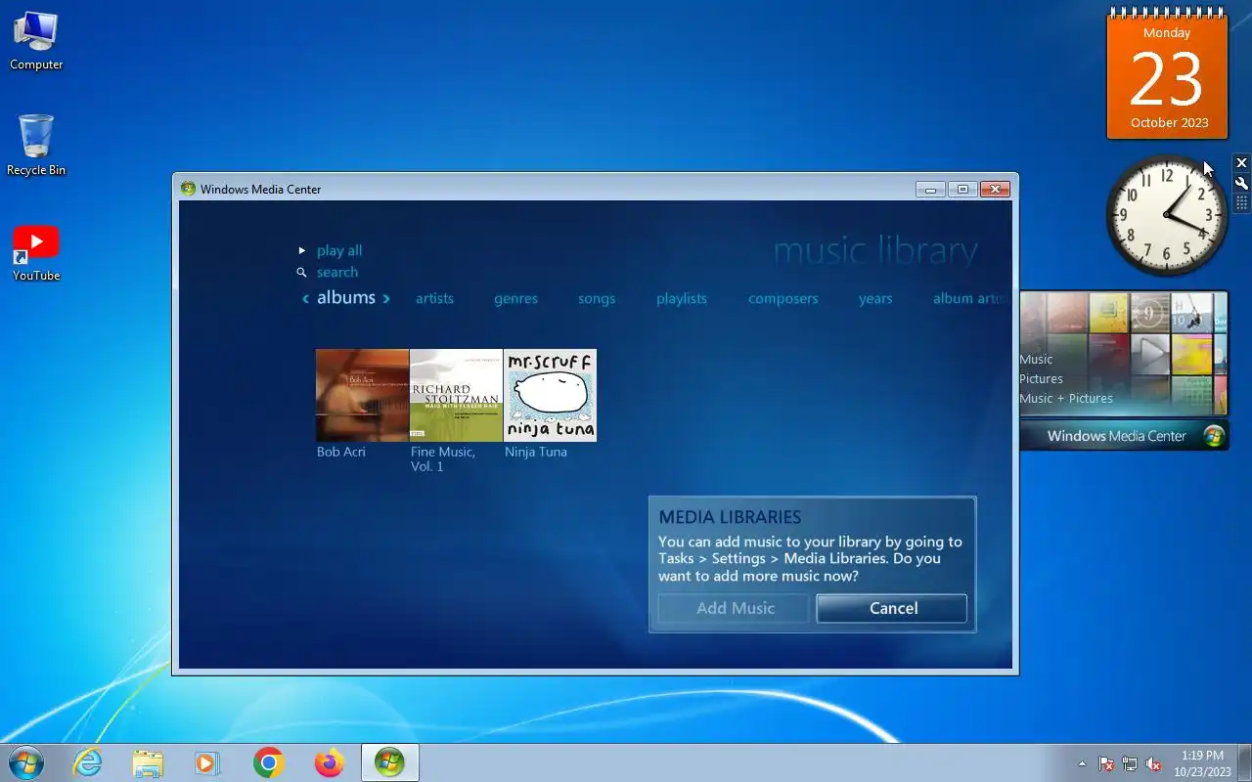Screen dimensions: 1252x782
Task: Click Add Music in Media Libraries dialog
Action: [x=735, y=608]
